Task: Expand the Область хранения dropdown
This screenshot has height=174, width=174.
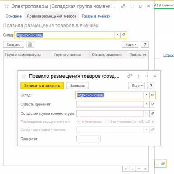Action: (146, 104)
